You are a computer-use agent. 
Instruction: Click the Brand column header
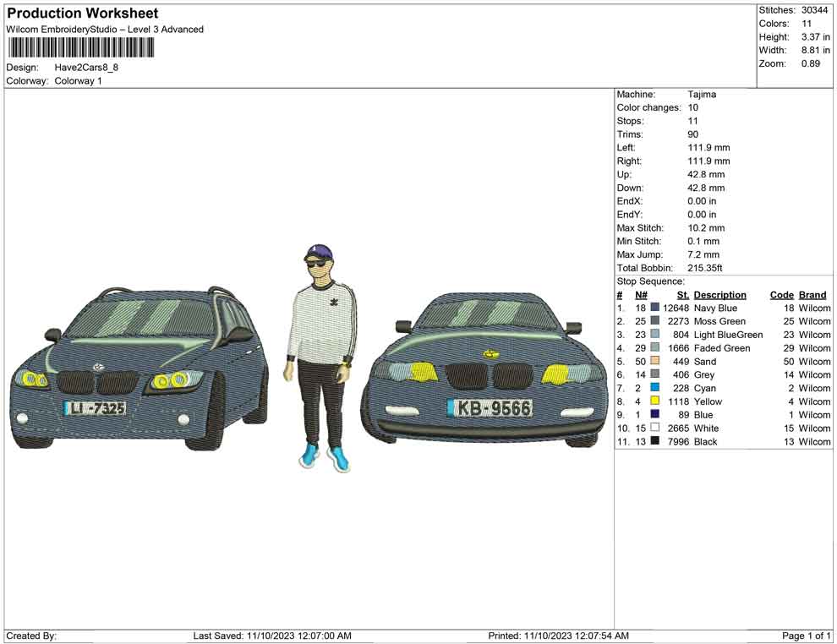pyautogui.click(x=811, y=294)
